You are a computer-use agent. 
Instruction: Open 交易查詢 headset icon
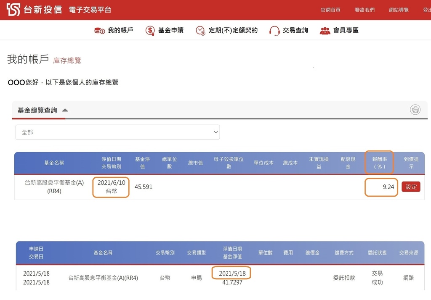(x=274, y=30)
